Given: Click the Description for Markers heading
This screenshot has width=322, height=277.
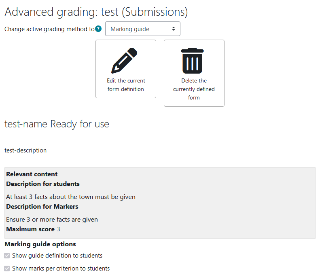Looking at the screenshot, I should (42, 206).
